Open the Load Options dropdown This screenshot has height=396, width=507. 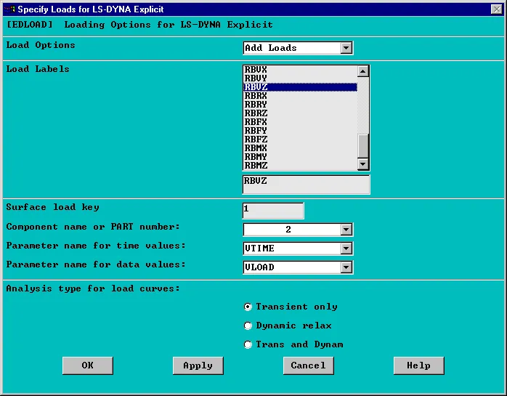pyautogui.click(x=346, y=48)
